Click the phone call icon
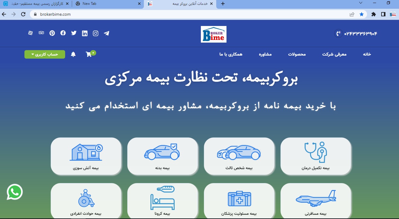399x219 pixels. point(338,33)
